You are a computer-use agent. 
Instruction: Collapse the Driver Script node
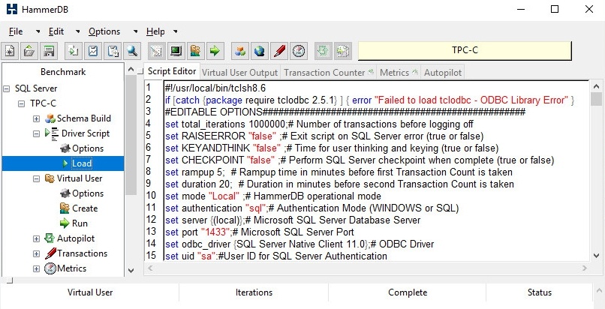click(36, 133)
